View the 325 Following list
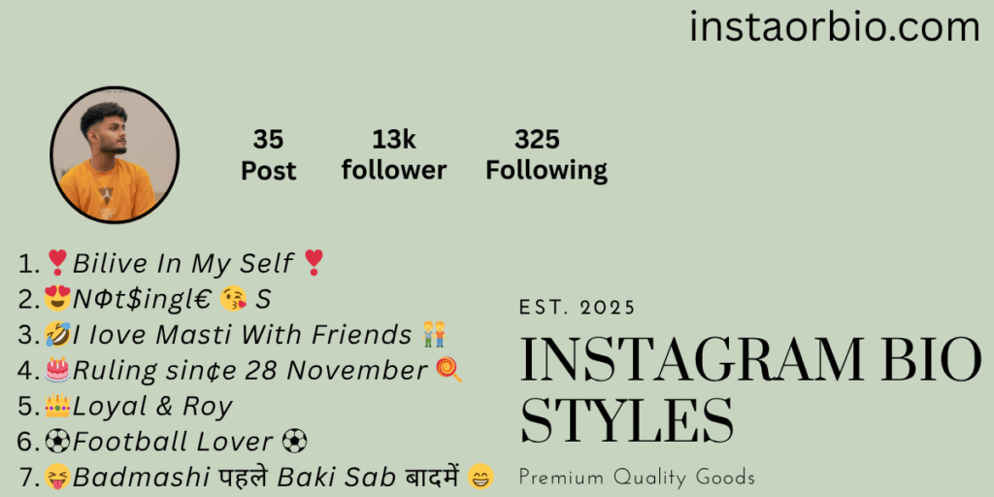The width and height of the screenshot is (994, 497). [x=547, y=154]
